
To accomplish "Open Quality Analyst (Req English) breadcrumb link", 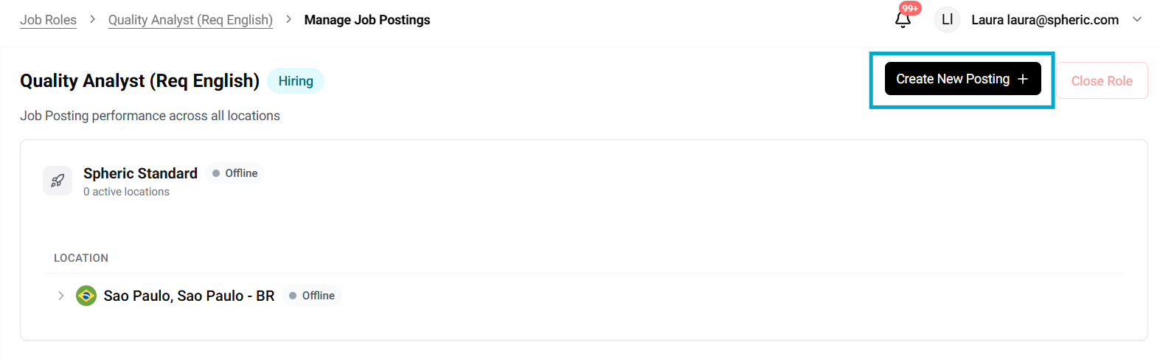I will [x=190, y=20].
